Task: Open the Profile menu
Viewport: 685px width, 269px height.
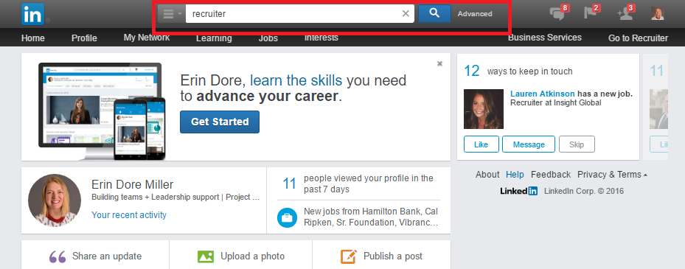Action: tap(84, 38)
